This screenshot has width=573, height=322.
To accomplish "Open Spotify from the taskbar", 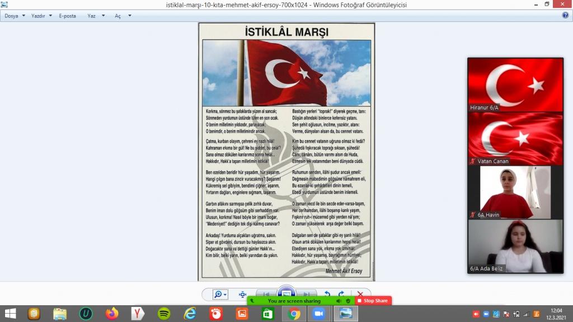I will coord(164,314).
